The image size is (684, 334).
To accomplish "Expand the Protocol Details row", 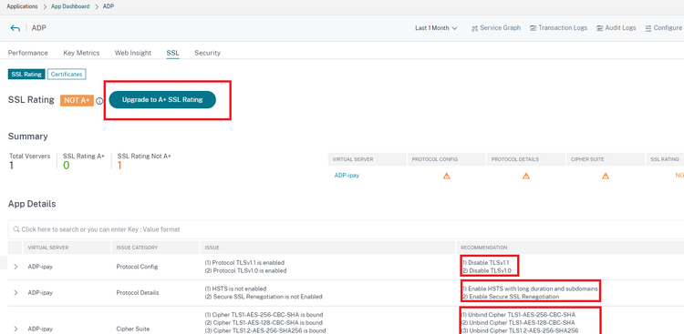I will point(16,293).
